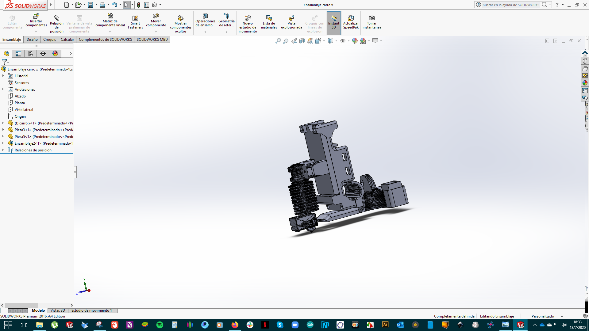Toggle hide/show items eye icon
Screen dimensions: 589x331
[x=343, y=41]
